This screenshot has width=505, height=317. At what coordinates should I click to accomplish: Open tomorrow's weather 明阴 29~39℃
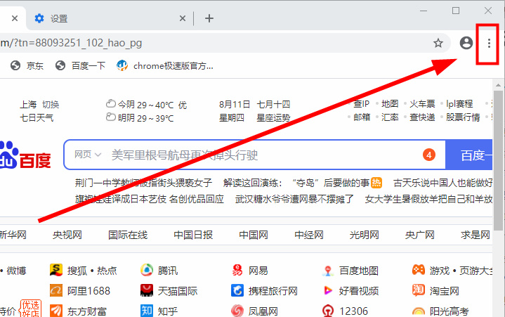140,118
